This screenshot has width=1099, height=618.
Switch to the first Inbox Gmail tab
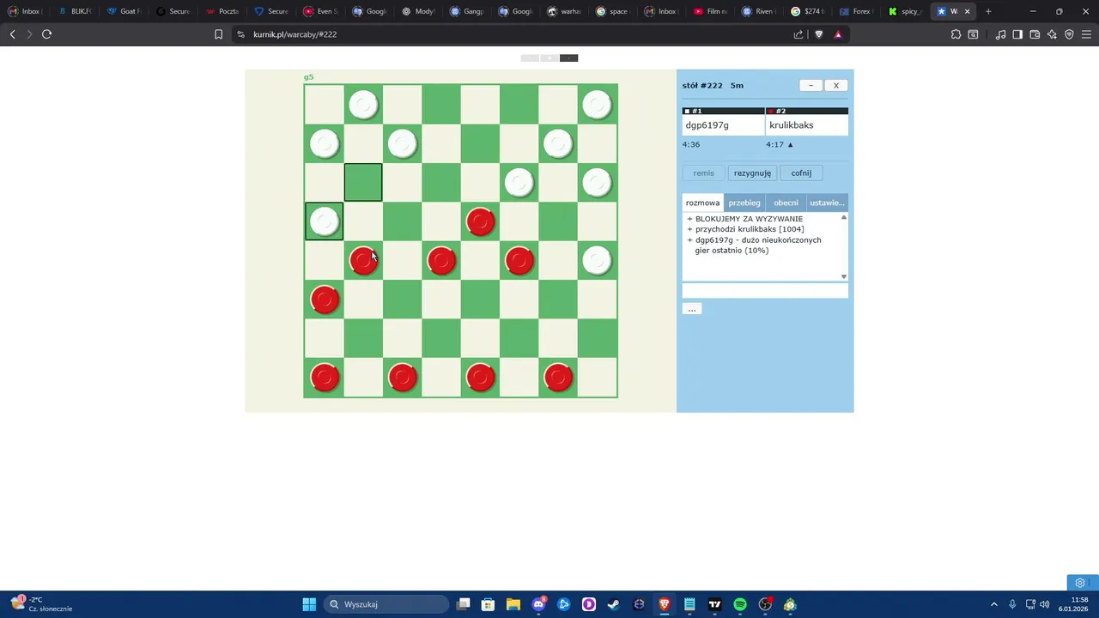24,11
